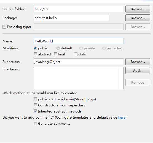
Task: Click inside the Interfaces list box
Action: [79, 78]
